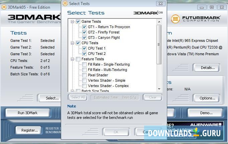This screenshot has width=228, height=144.
Task: Click the test list scroll down arrow
Action: 159,89
